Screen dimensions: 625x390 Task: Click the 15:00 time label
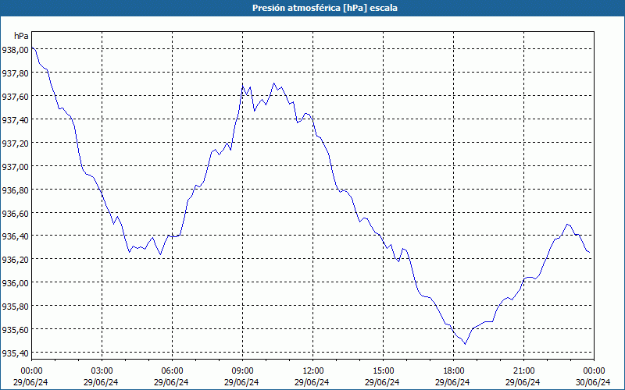[x=383, y=371]
